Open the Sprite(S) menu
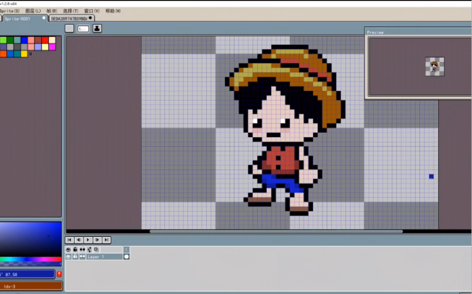This screenshot has width=472, height=294. (10, 11)
